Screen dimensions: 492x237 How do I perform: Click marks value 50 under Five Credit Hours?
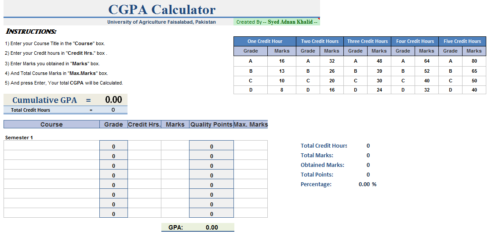tap(474, 81)
